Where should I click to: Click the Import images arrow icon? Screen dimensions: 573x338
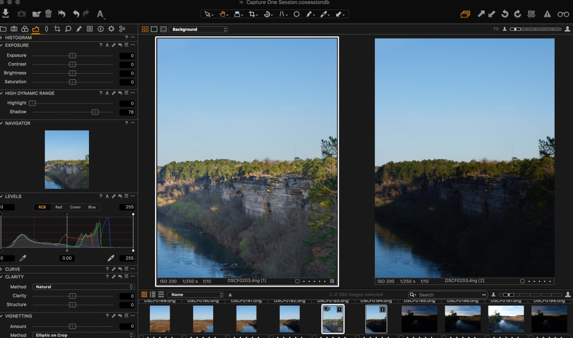pyautogui.click(x=6, y=13)
